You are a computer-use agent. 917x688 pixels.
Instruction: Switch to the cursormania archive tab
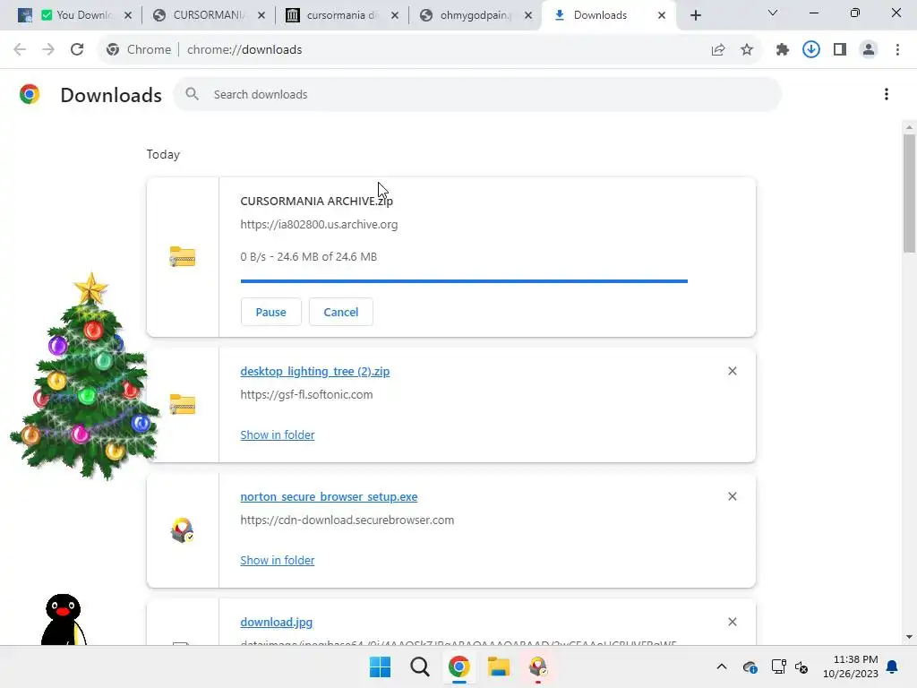[x=342, y=15]
